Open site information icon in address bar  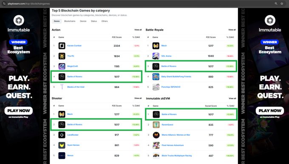click(x=4, y=3)
